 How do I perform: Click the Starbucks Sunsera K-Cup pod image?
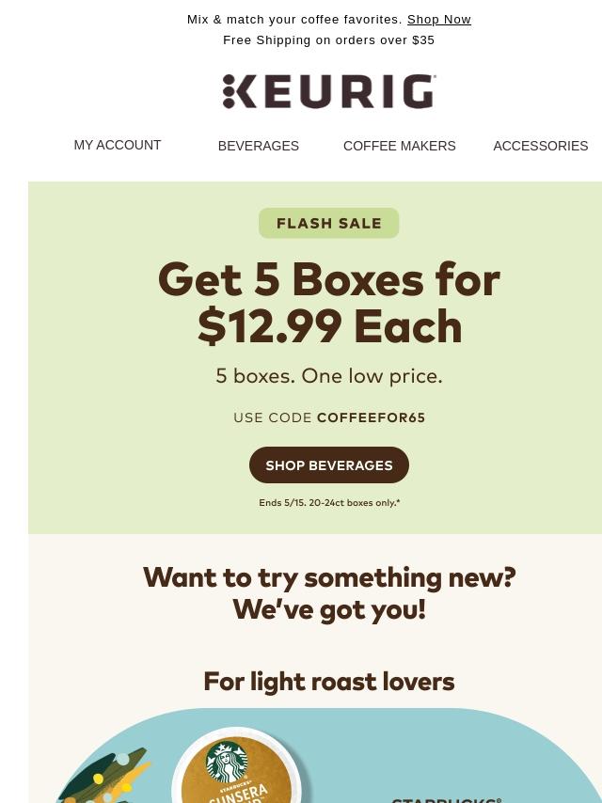[238, 765]
